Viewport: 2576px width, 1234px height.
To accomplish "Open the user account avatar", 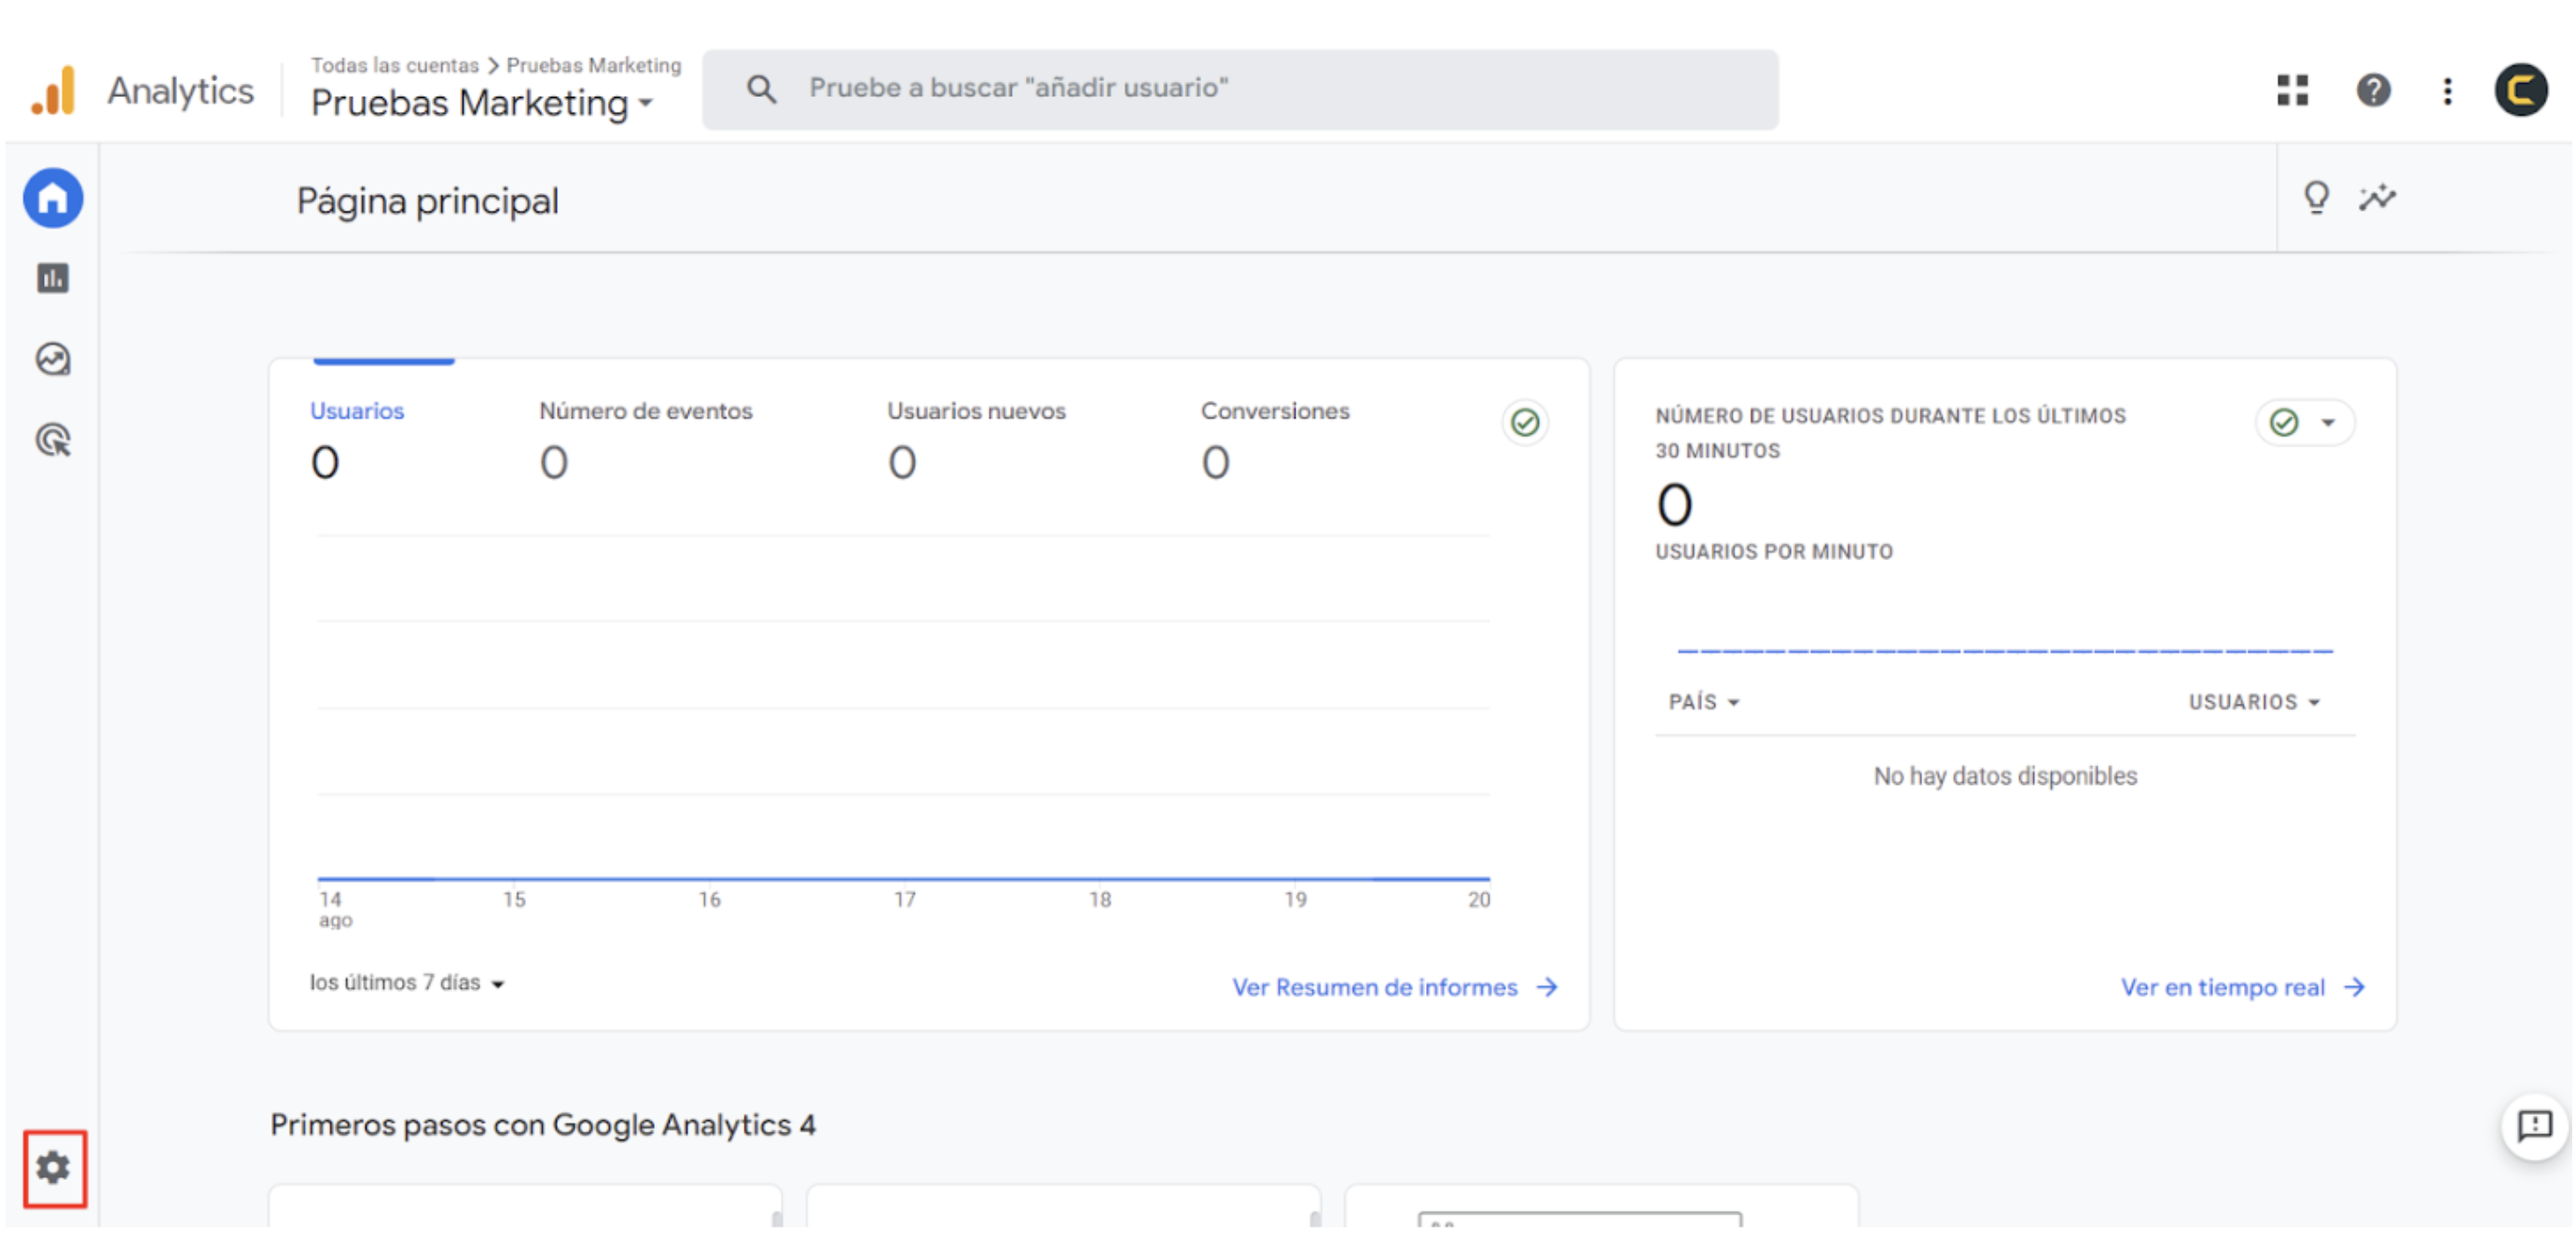I will (x=2521, y=89).
